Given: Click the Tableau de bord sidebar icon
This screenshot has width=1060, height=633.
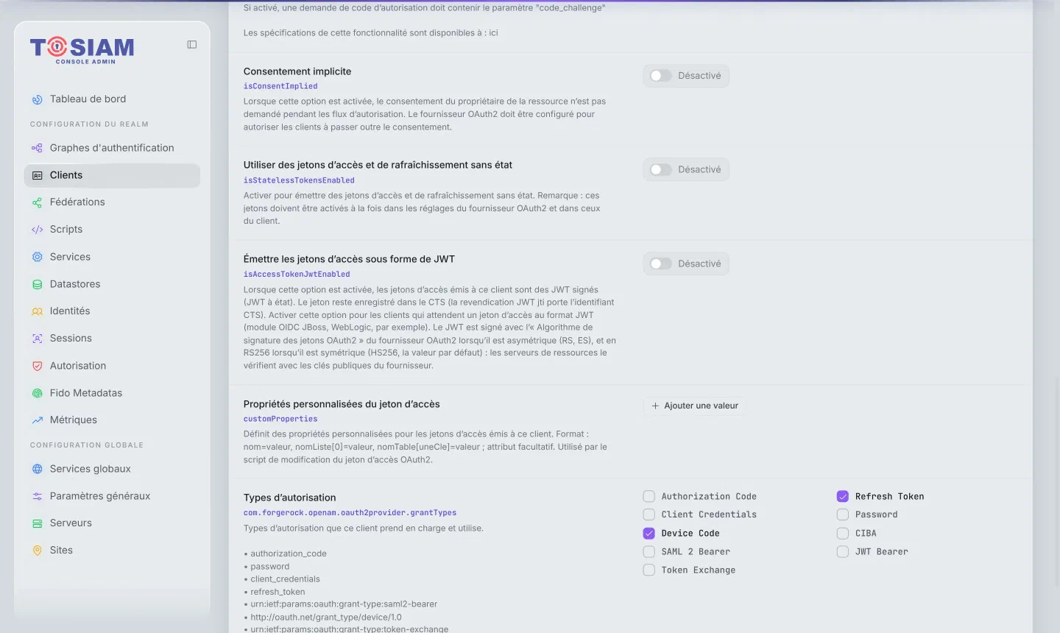Looking at the screenshot, I should pyautogui.click(x=38, y=99).
